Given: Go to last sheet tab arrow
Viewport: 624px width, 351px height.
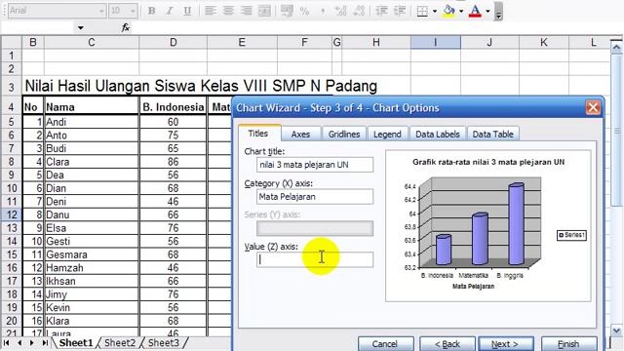Looking at the screenshot, I should (x=45, y=342).
